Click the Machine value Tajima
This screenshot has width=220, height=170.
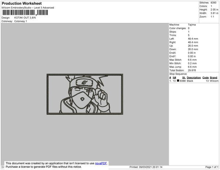[x=192, y=25]
